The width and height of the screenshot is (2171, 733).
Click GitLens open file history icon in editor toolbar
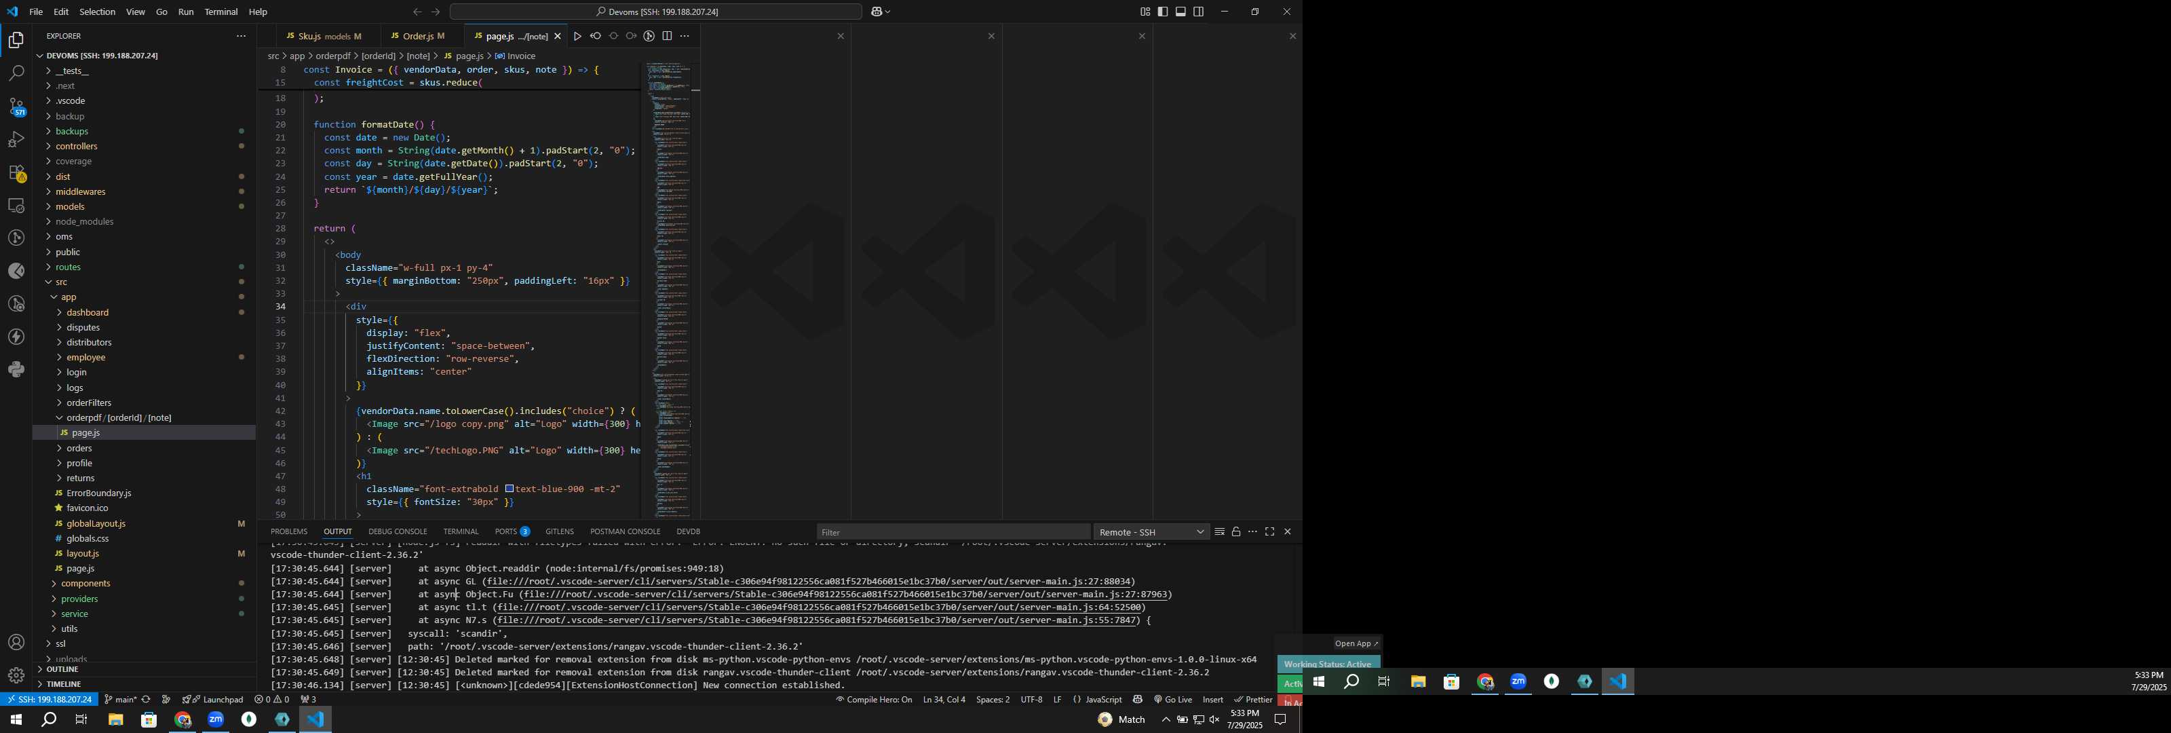(649, 36)
